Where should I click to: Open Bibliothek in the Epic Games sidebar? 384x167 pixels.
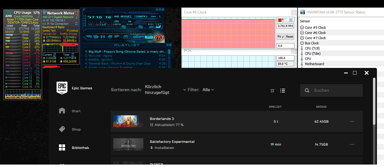pyautogui.click(x=74, y=148)
